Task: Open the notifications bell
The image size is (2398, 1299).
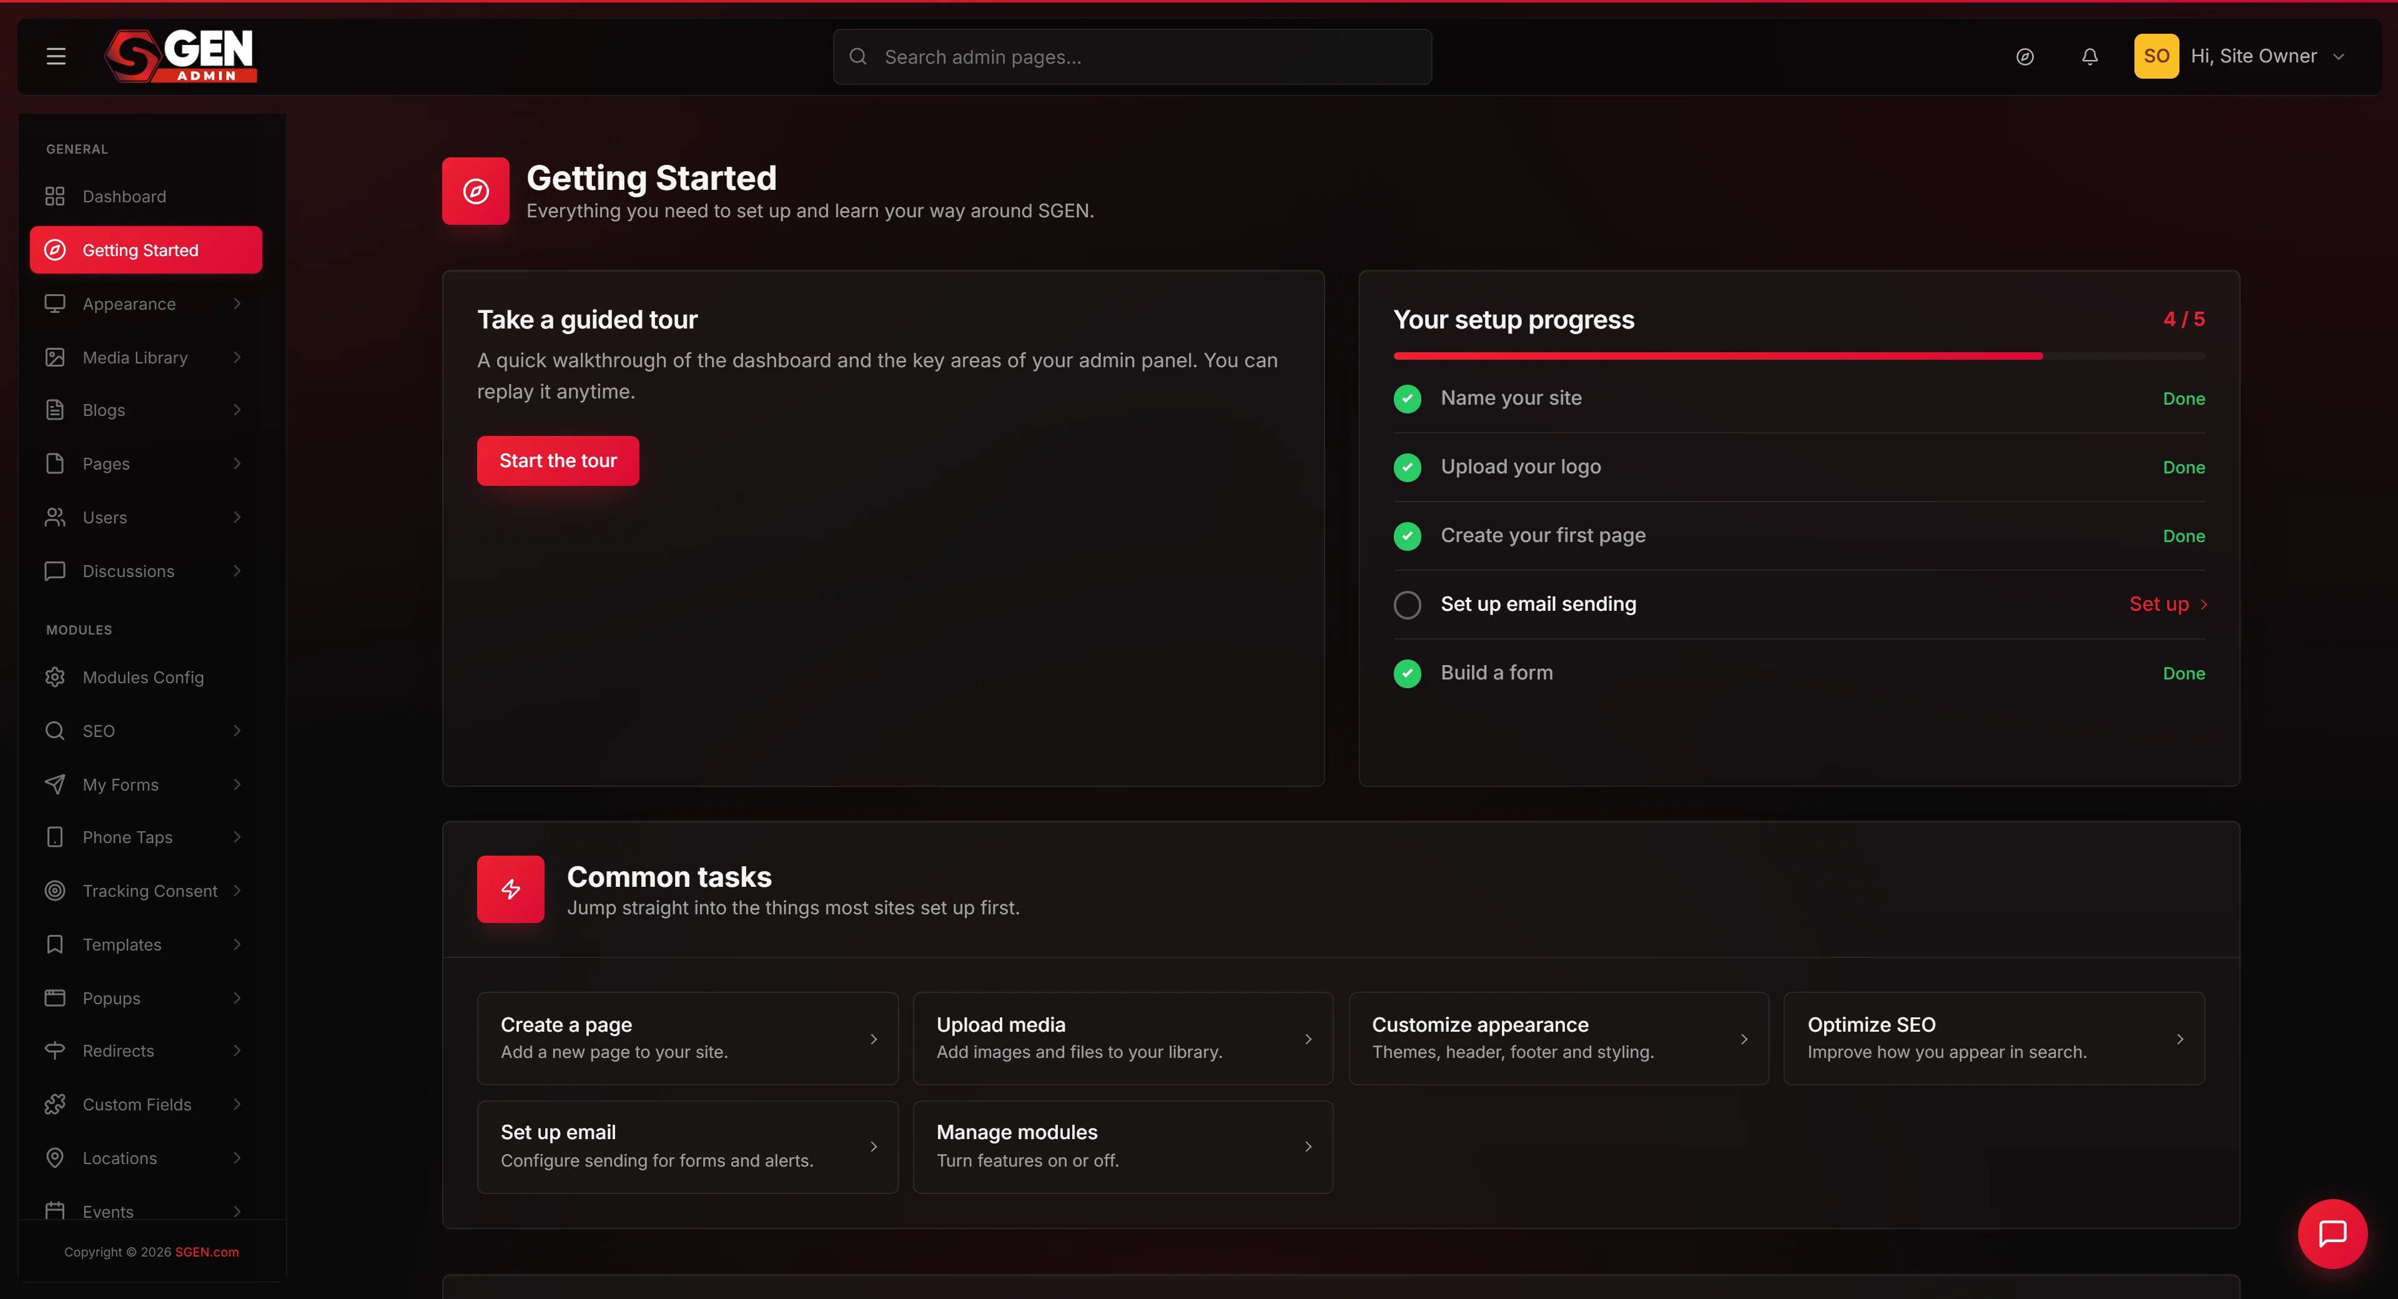Action: [2090, 57]
